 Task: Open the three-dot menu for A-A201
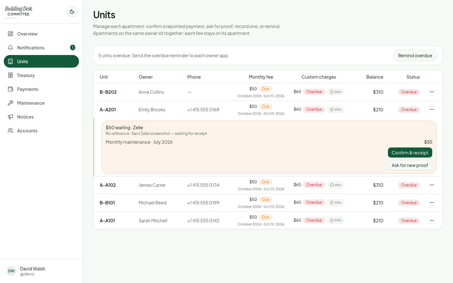(432, 110)
